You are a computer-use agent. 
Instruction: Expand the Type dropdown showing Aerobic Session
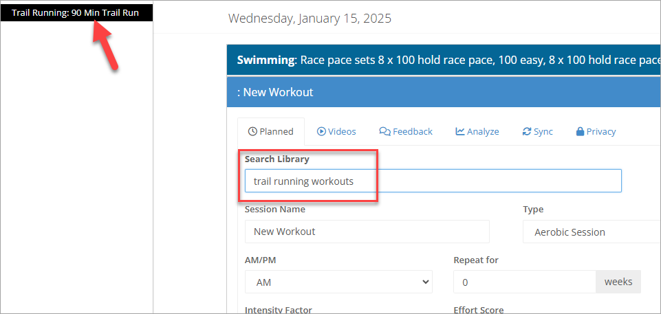point(592,232)
